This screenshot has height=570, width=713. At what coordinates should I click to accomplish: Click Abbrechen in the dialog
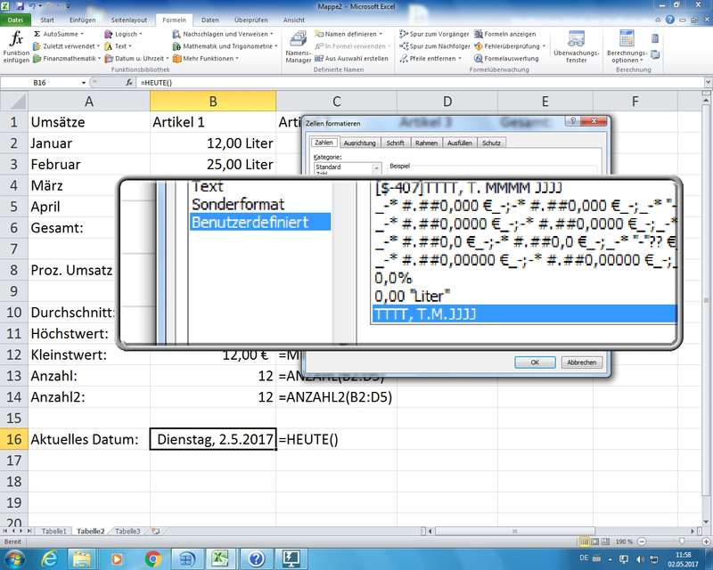(582, 362)
